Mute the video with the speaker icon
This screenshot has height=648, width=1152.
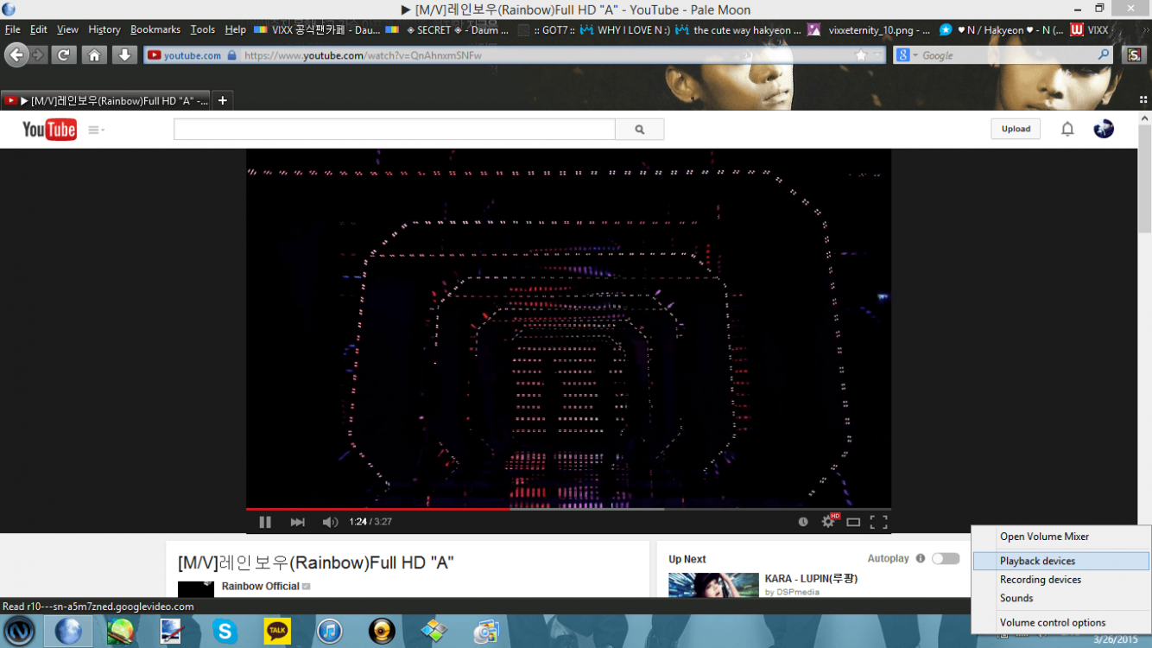click(329, 521)
